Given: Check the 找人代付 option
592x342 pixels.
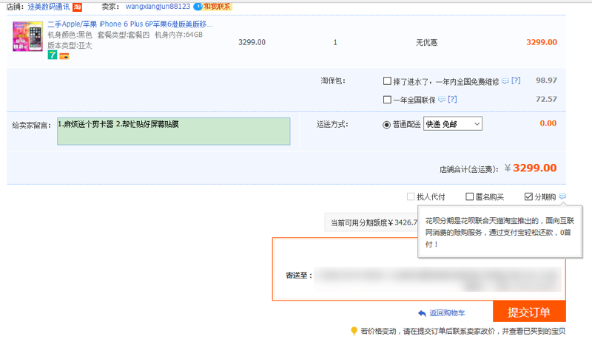Looking at the screenshot, I should tap(411, 196).
